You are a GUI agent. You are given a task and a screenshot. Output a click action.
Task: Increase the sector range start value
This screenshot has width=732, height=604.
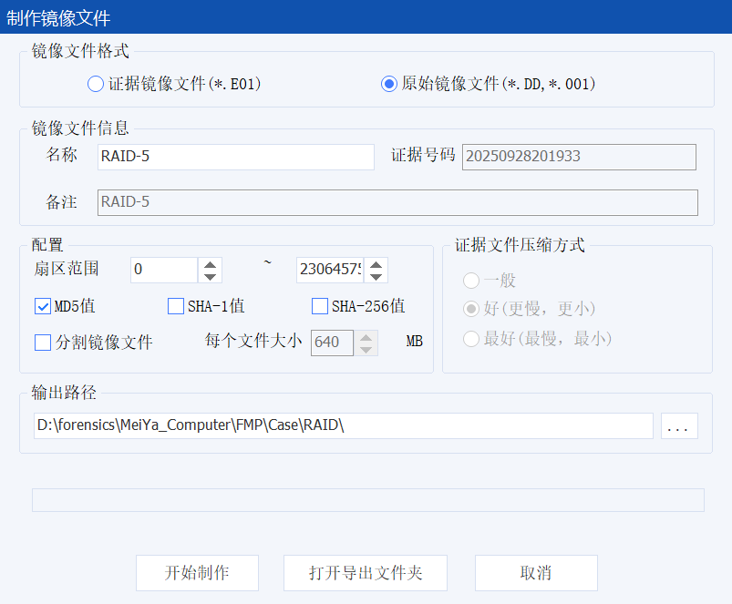[x=211, y=264]
